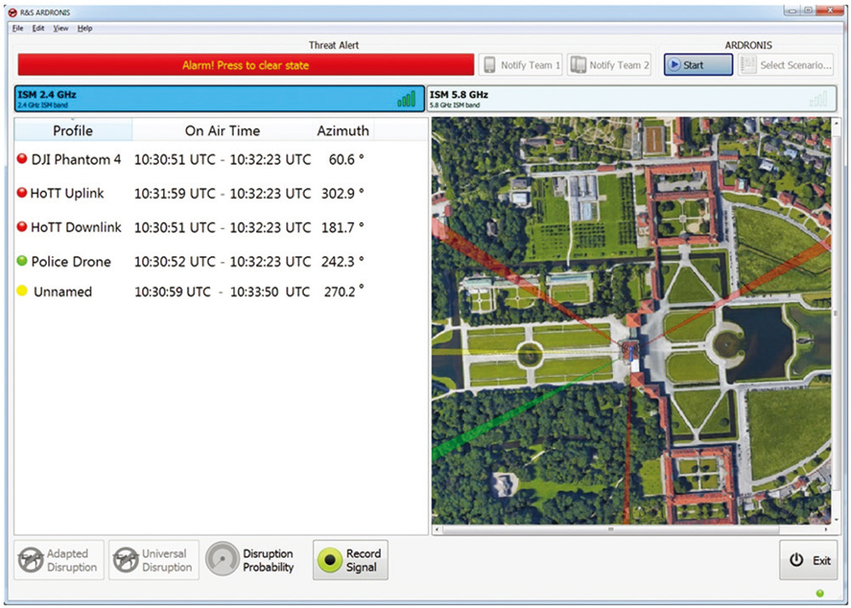851x608 pixels.
Task: Select the DJI Phantom 4 profile row
Action: pos(190,159)
